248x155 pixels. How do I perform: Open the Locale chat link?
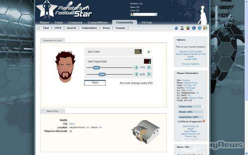191,59
